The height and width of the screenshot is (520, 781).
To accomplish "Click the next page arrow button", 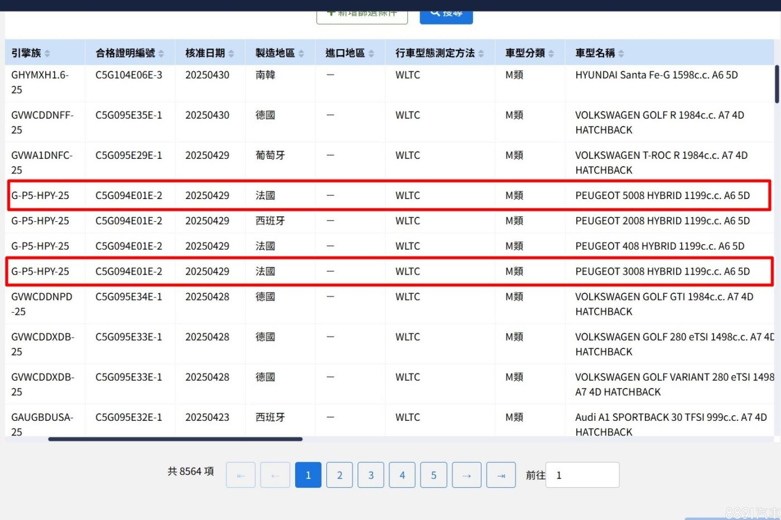I will [466, 475].
